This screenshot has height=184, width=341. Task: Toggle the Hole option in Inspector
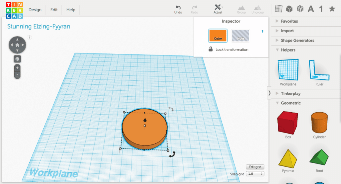click(240, 36)
